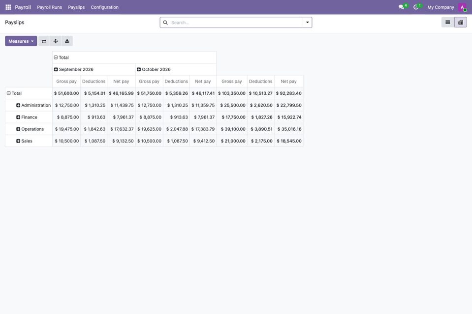This screenshot has height=314, width=472.
Task: Open the activities clock icon
Action: point(416,7)
